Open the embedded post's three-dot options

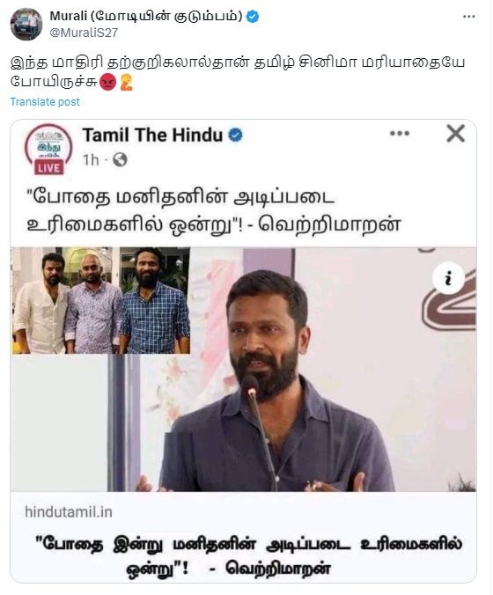(x=400, y=134)
